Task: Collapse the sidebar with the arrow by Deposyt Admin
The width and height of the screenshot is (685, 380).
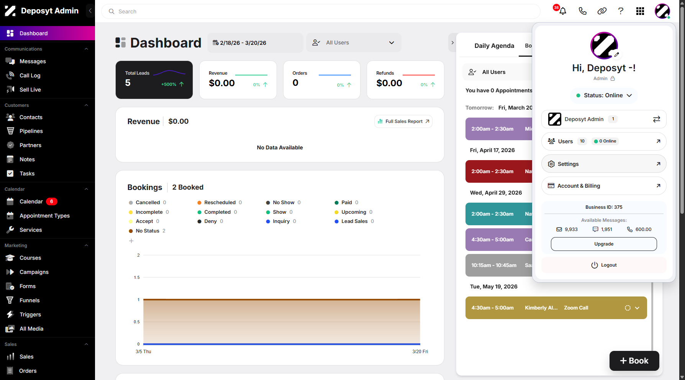Action: (x=90, y=11)
